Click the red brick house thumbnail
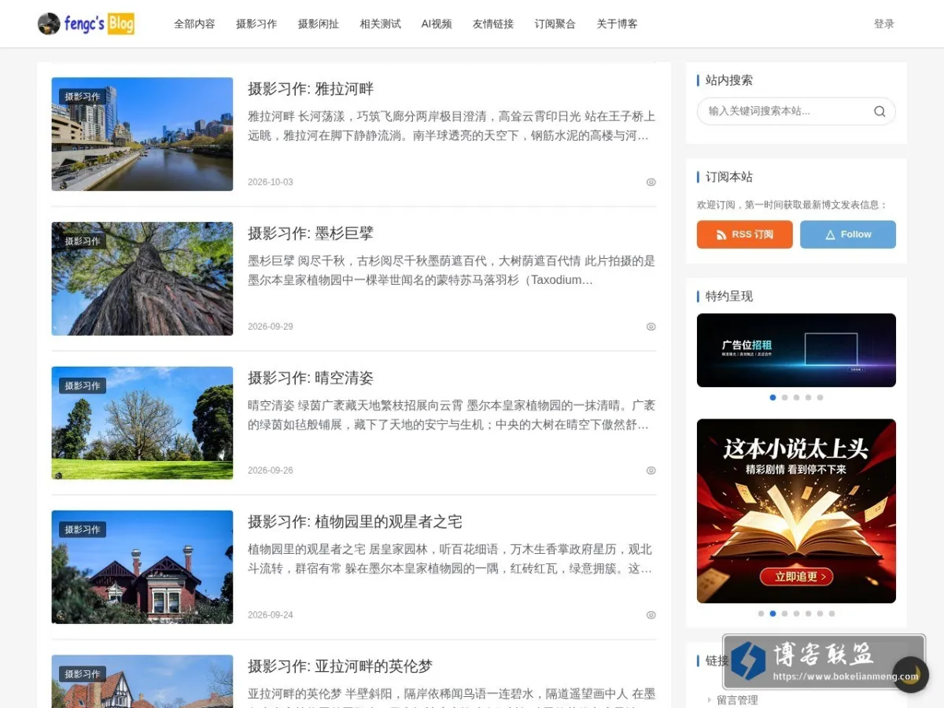This screenshot has width=944, height=708. (x=142, y=567)
